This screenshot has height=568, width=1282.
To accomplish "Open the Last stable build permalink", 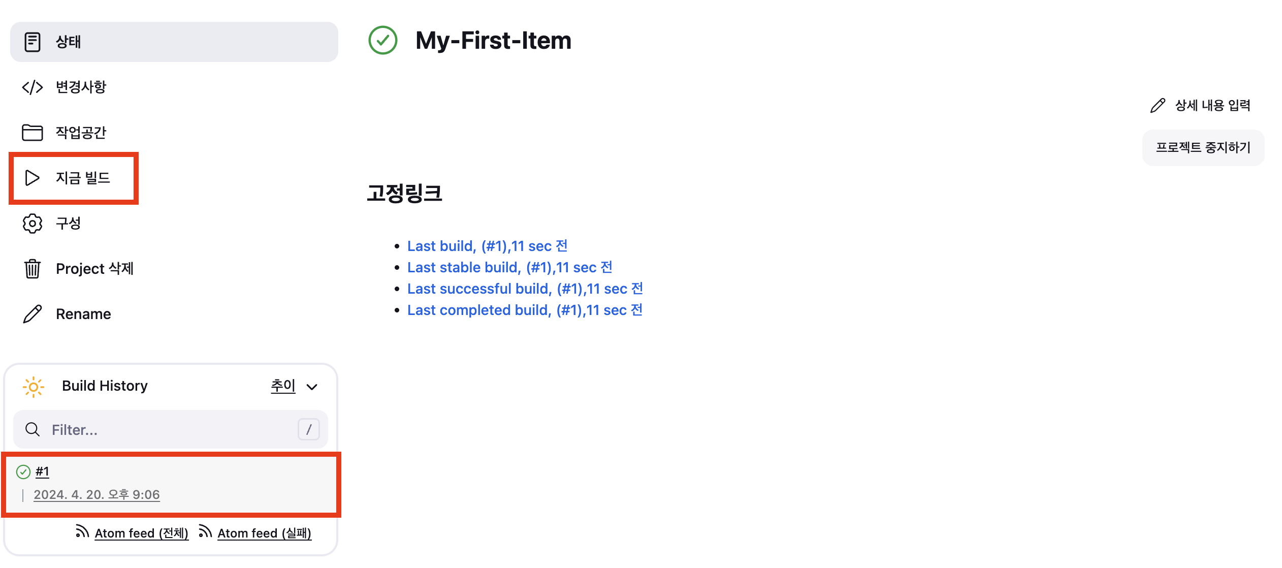I will coord(509,267).
